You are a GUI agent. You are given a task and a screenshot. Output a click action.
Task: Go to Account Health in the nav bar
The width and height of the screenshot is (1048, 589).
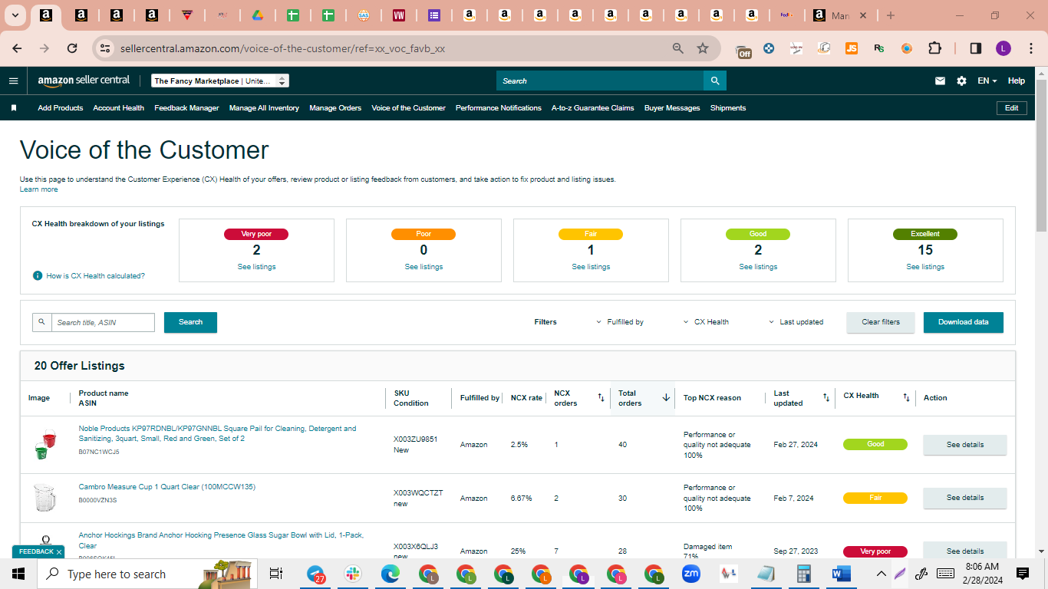tap(118, 108)
